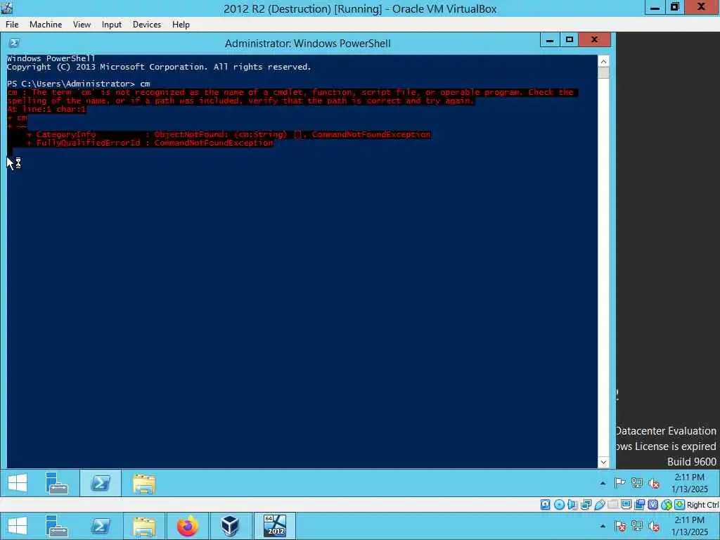
Task: Click the network icon in guest system tray
Action: [x=637, y=482]
